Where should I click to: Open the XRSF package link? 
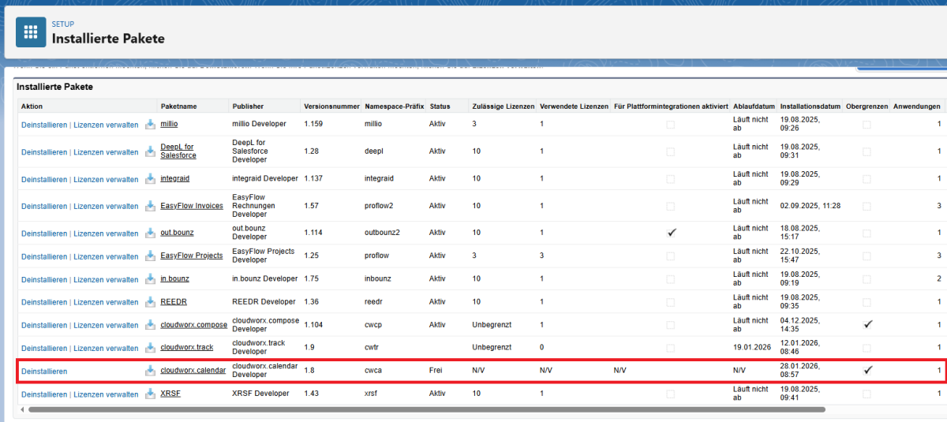170,393
